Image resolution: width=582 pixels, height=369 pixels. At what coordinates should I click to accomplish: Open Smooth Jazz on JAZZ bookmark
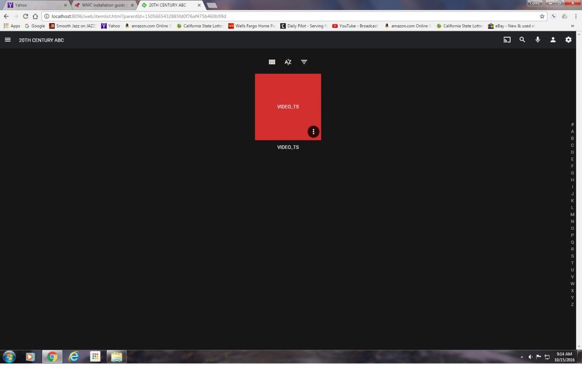[x=73, y=26]
